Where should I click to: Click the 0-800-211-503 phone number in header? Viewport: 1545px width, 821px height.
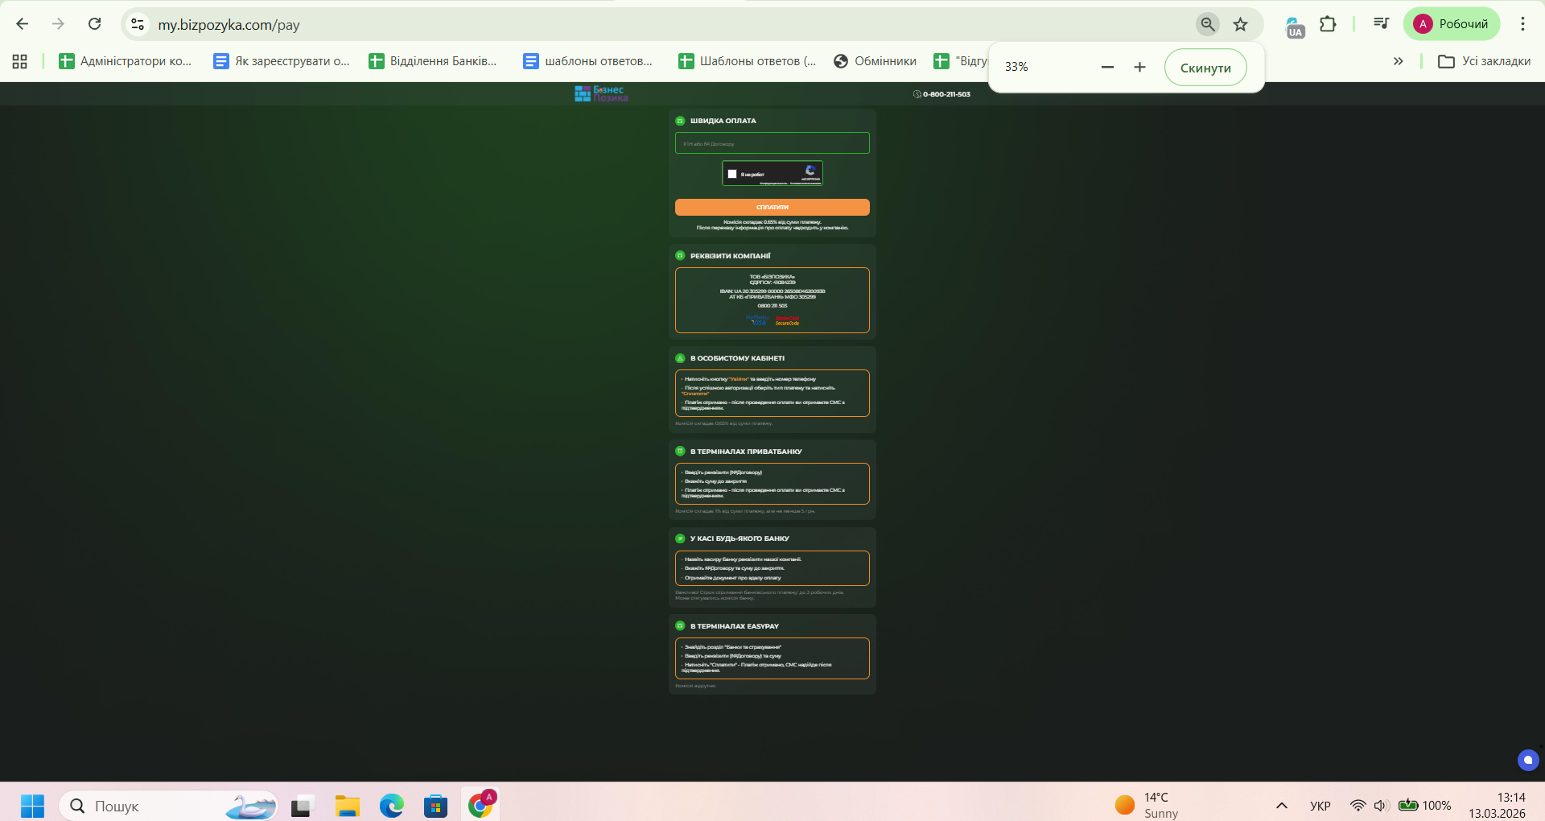point(946,94)
